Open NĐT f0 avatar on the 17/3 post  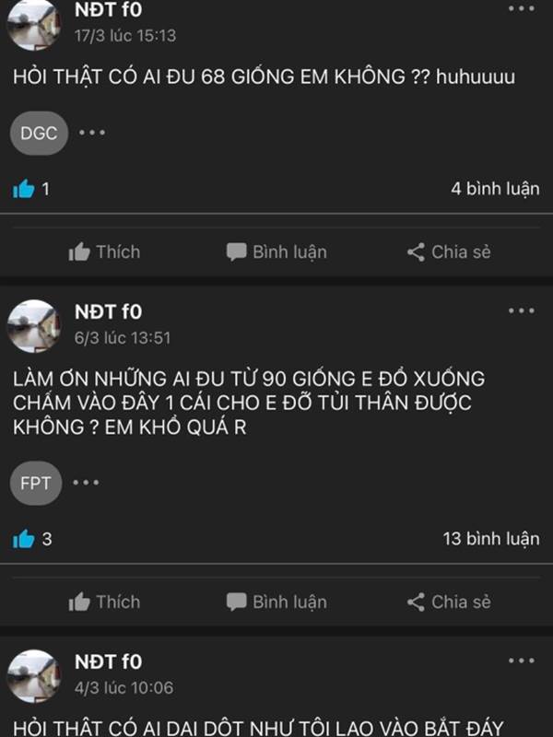click(x=33, y=25)
